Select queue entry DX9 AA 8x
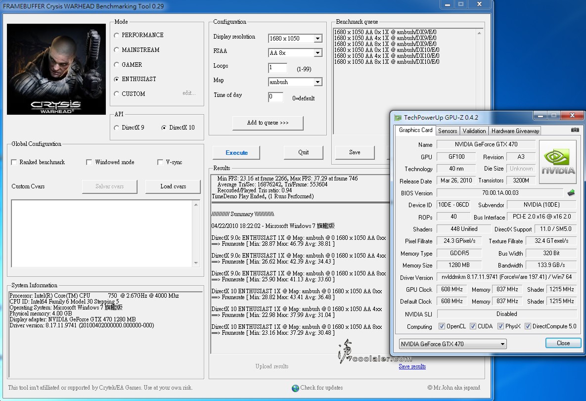The height and width of the screenshot is (401, 586). [385, 44]
